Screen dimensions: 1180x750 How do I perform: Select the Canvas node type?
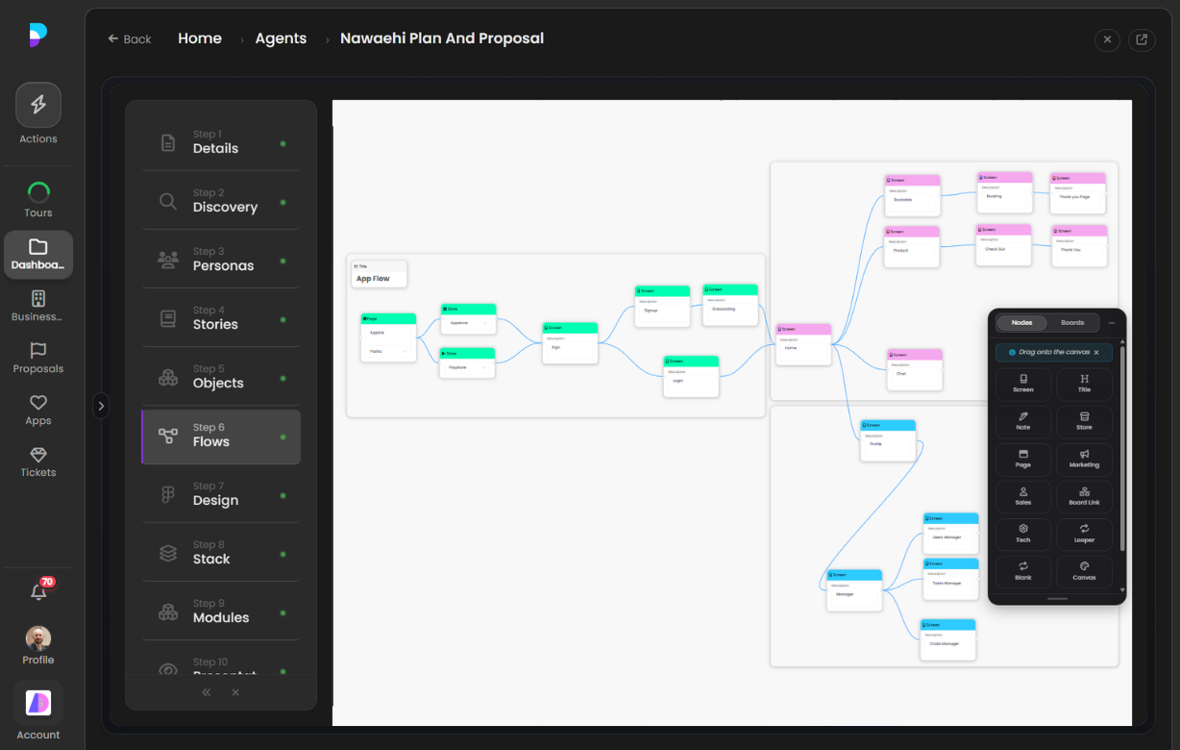1084,571
